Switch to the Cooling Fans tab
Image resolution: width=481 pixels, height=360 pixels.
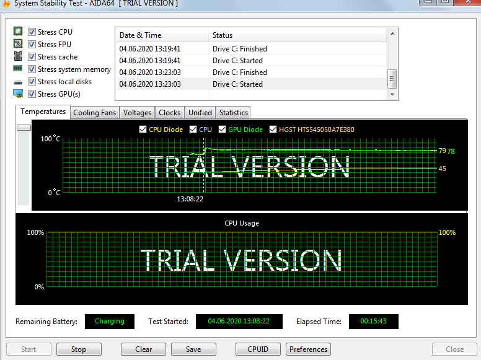coord(94,113)
